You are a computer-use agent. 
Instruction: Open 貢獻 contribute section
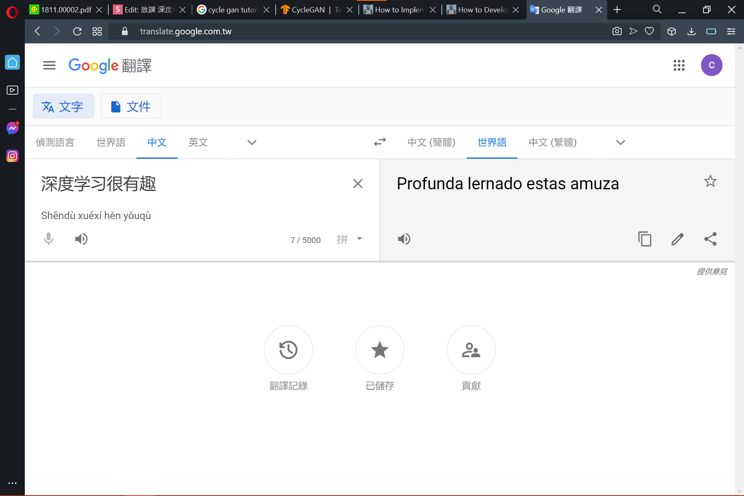(x=471, y=358)
